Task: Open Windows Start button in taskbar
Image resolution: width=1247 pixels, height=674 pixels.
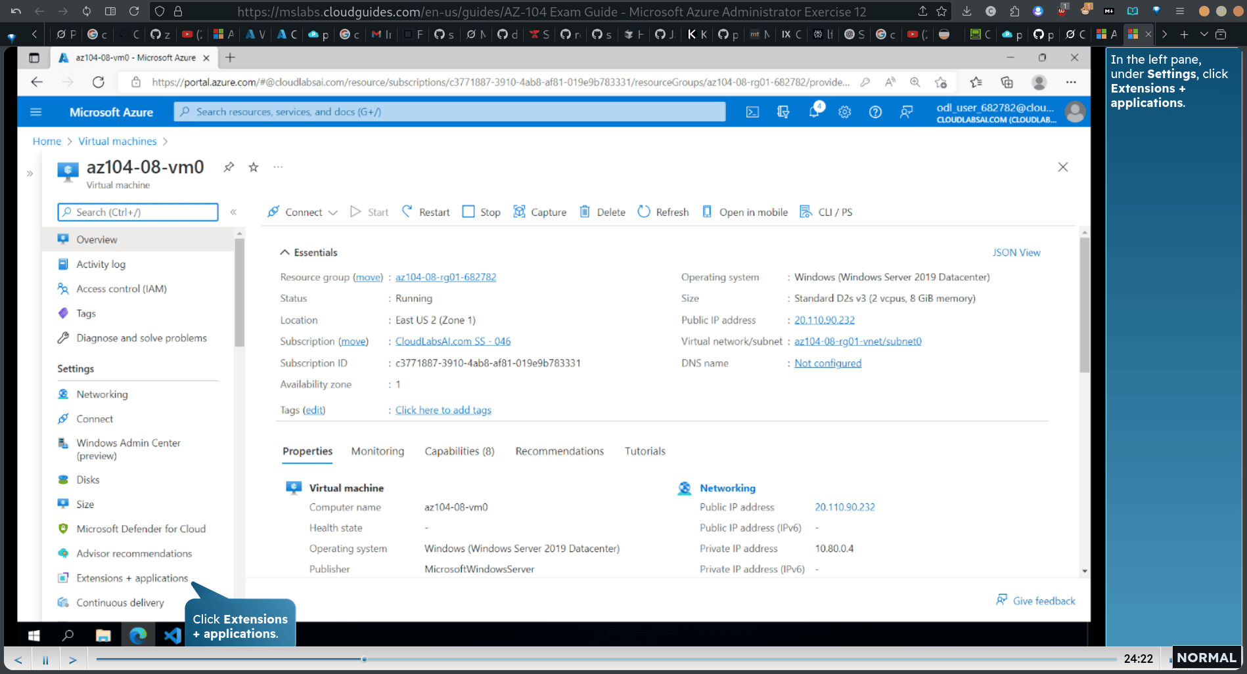Action: coord(34,635)
